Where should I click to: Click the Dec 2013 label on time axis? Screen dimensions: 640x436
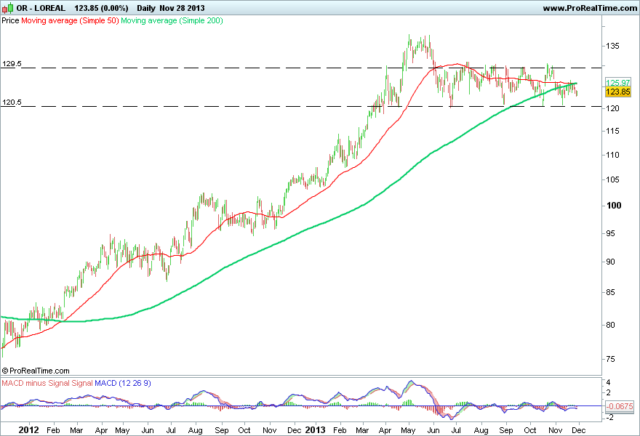(578, 430)
